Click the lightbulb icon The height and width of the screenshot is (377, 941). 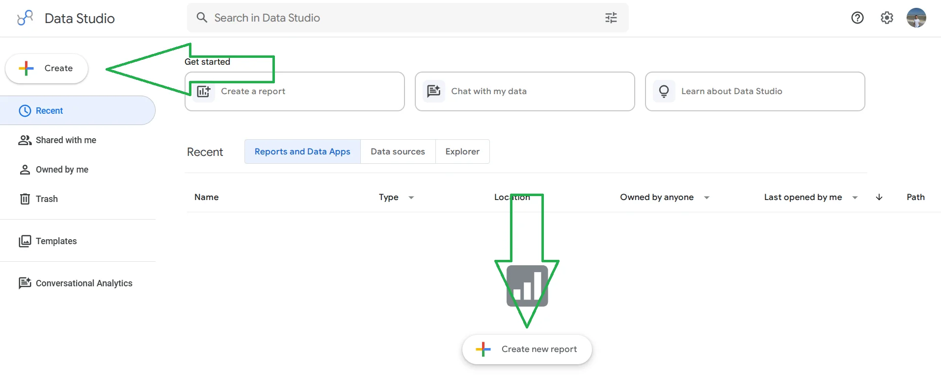pos(664,91)
